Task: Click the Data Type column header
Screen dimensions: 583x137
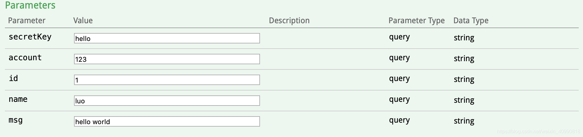Action: coord(471,20)
